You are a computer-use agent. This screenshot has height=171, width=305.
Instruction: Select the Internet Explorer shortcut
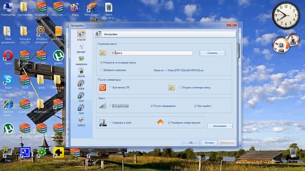tap(8, 108)
